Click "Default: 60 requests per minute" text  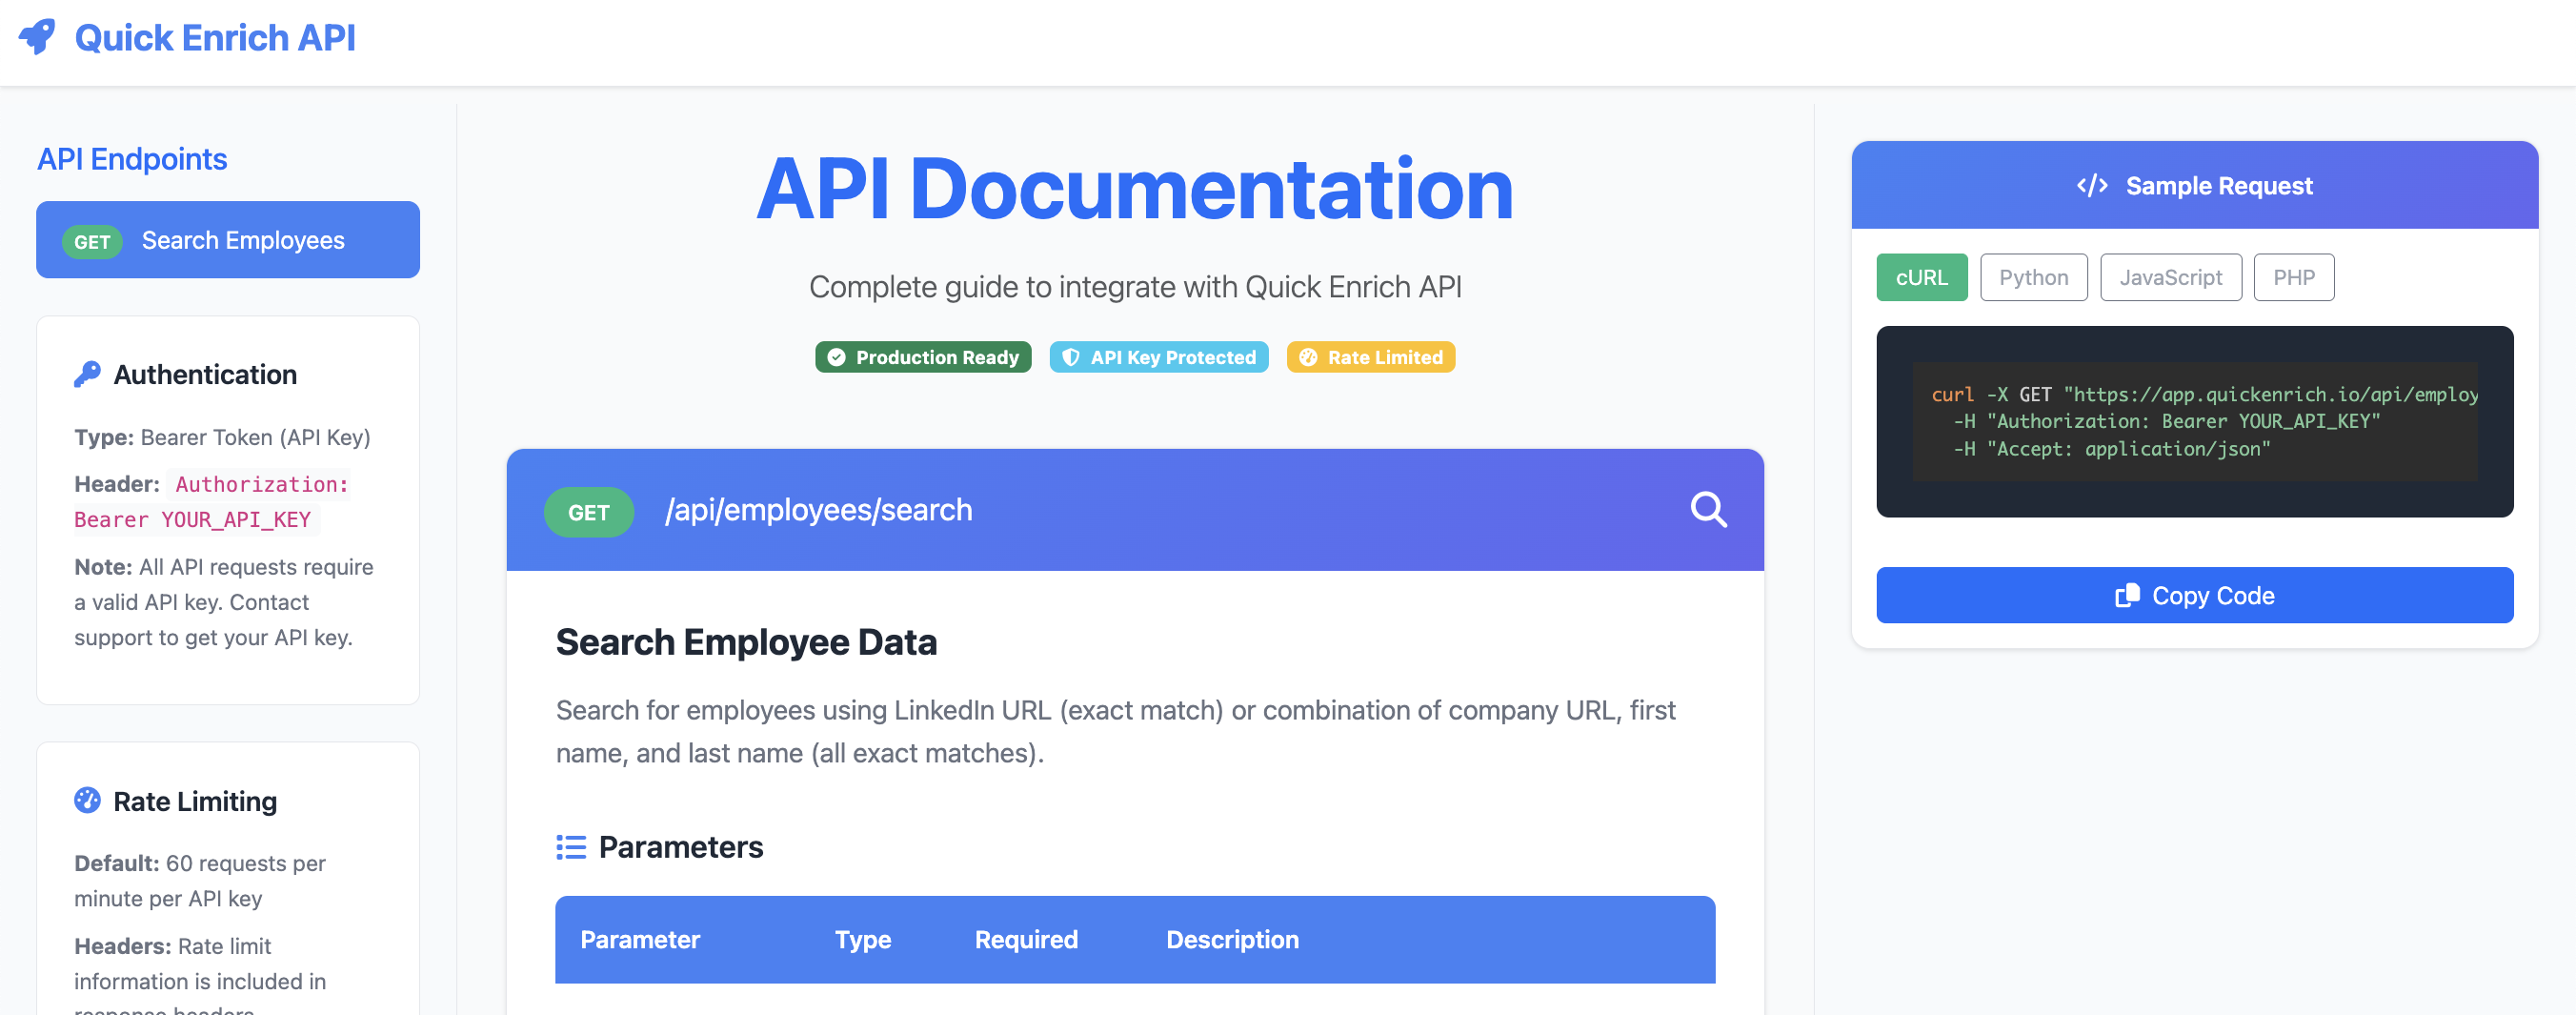point(200,880)
